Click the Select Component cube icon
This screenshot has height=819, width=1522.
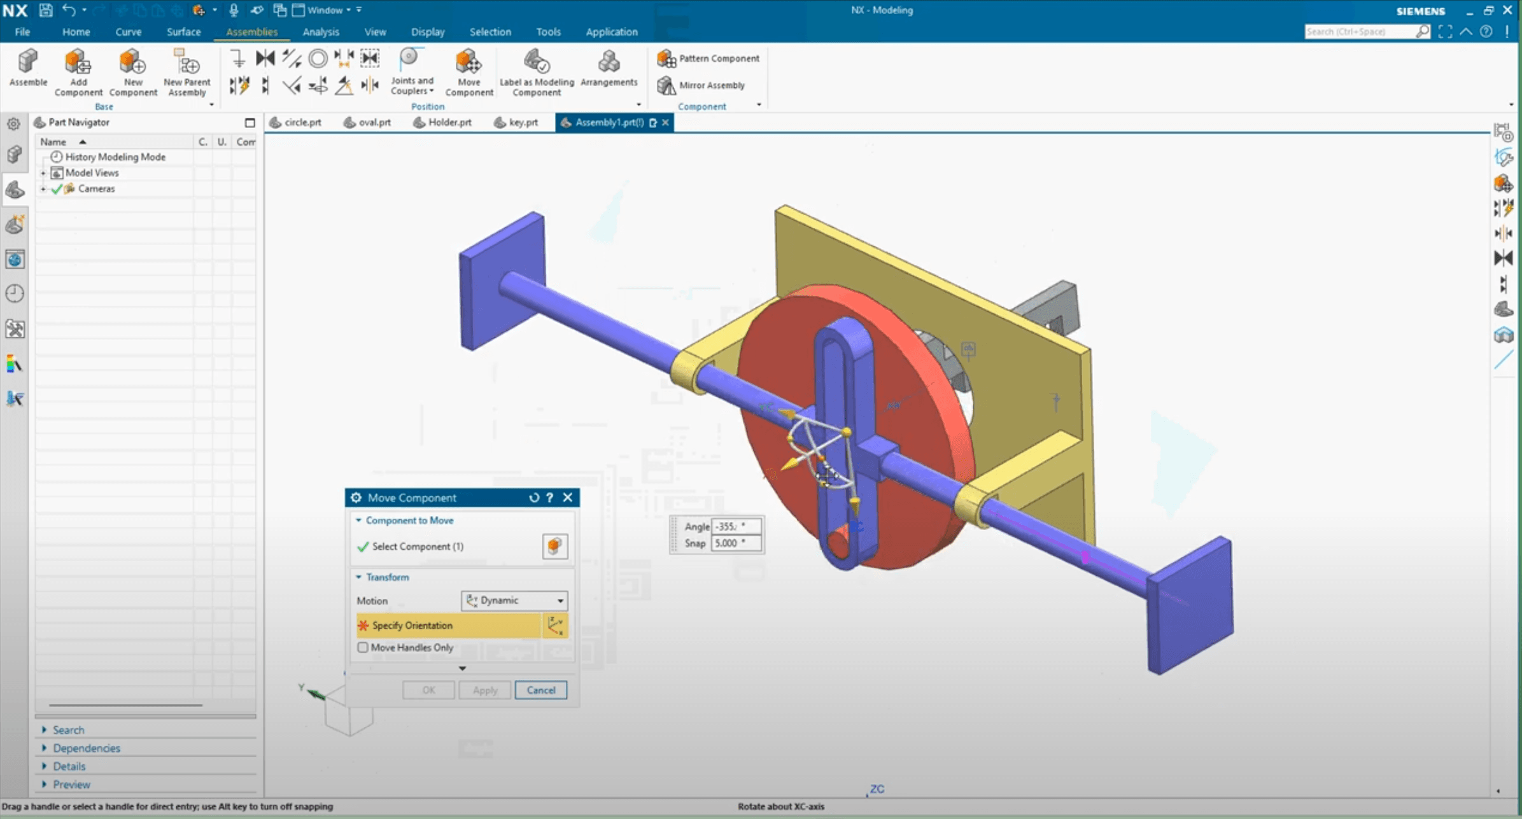click(554, 546)
